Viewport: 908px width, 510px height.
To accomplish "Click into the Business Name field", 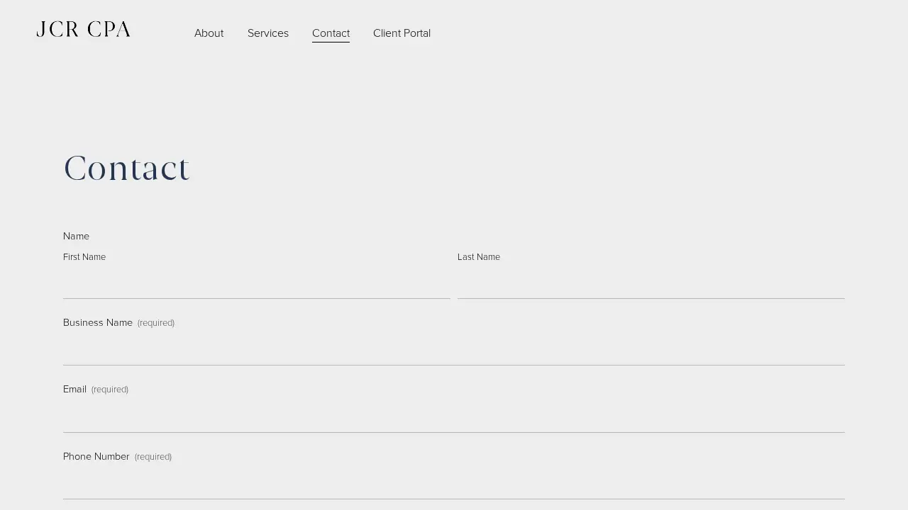I will coord(454,349).
